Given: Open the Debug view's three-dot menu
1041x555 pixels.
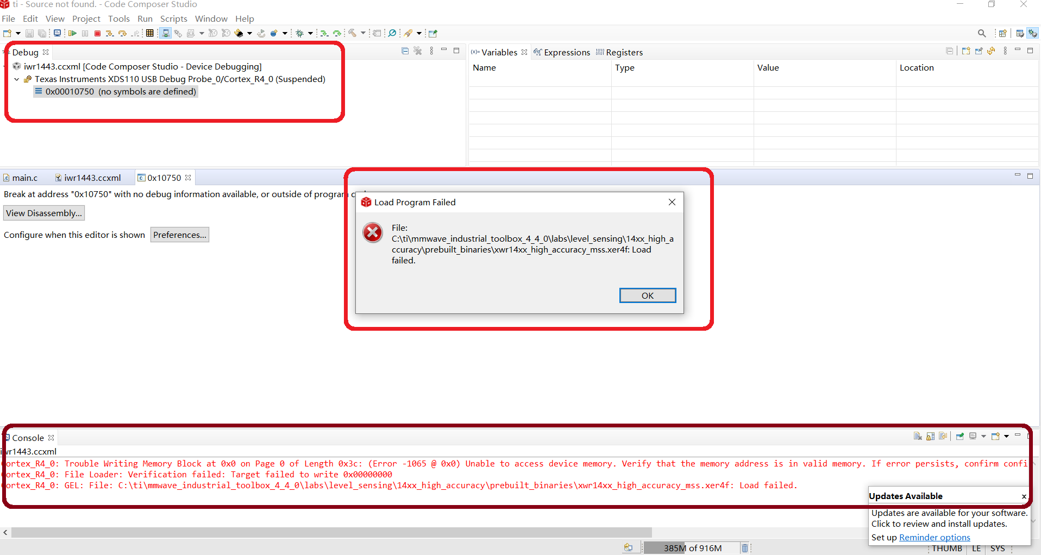Looking at the screenshot, I should pos(432,51).
